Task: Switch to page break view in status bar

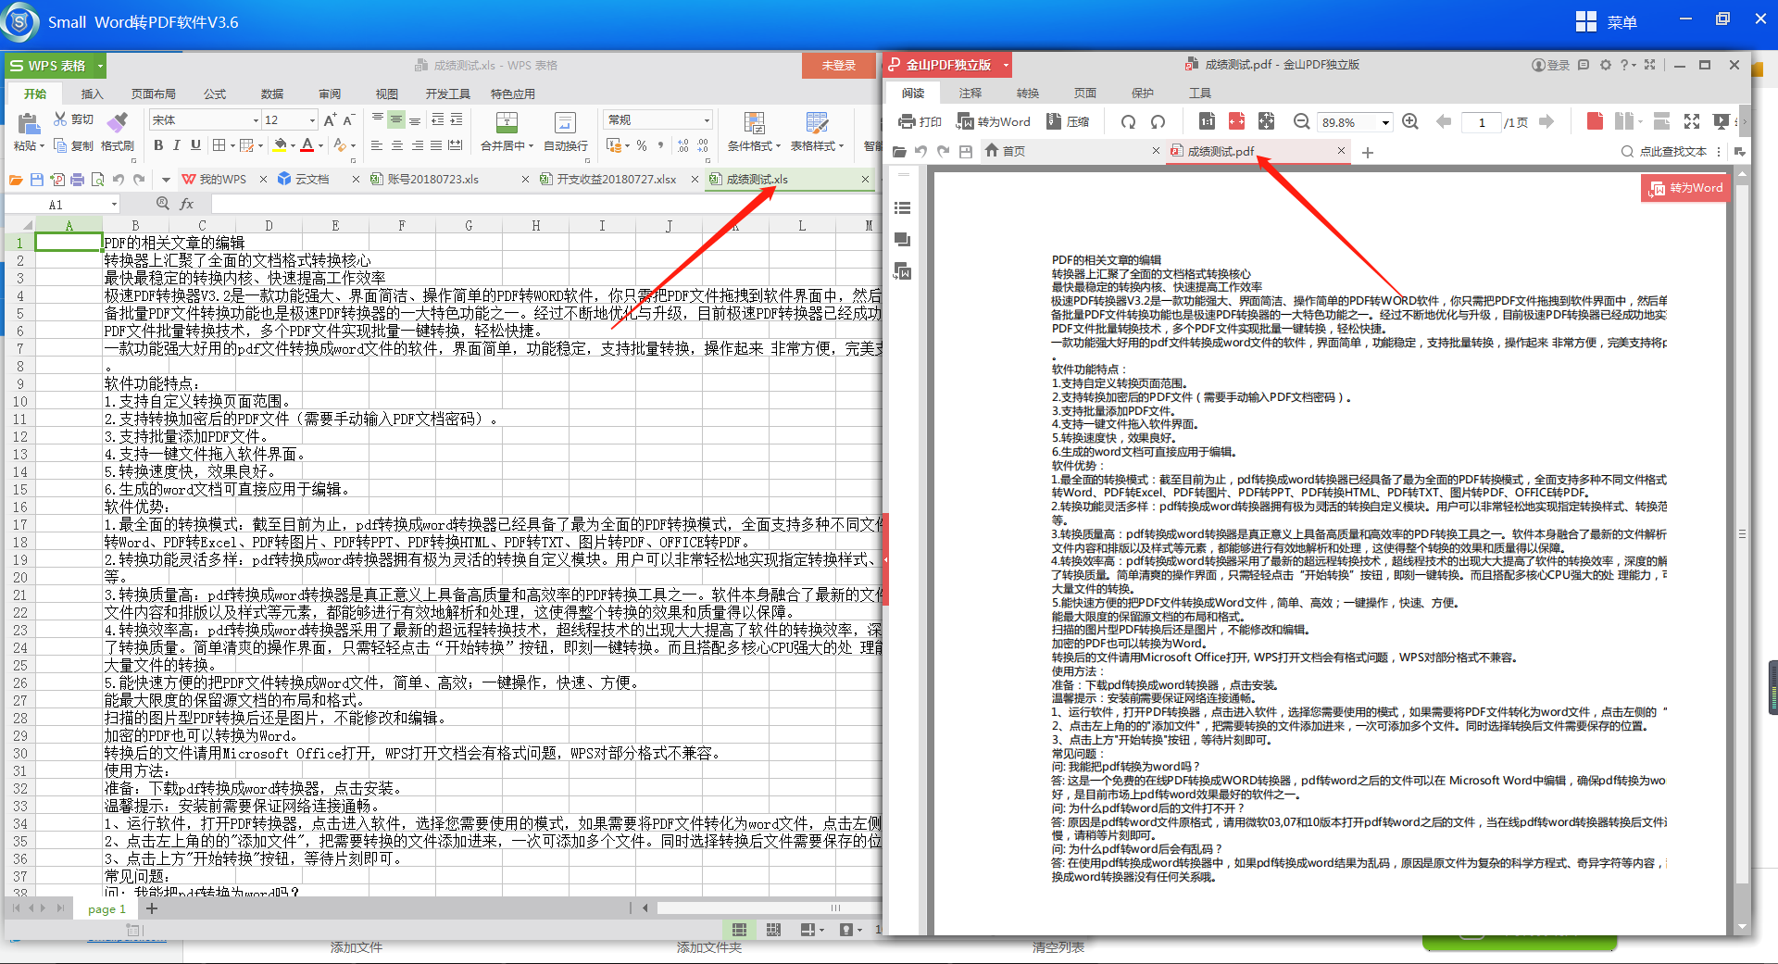Action: click(x=773, y=930)
